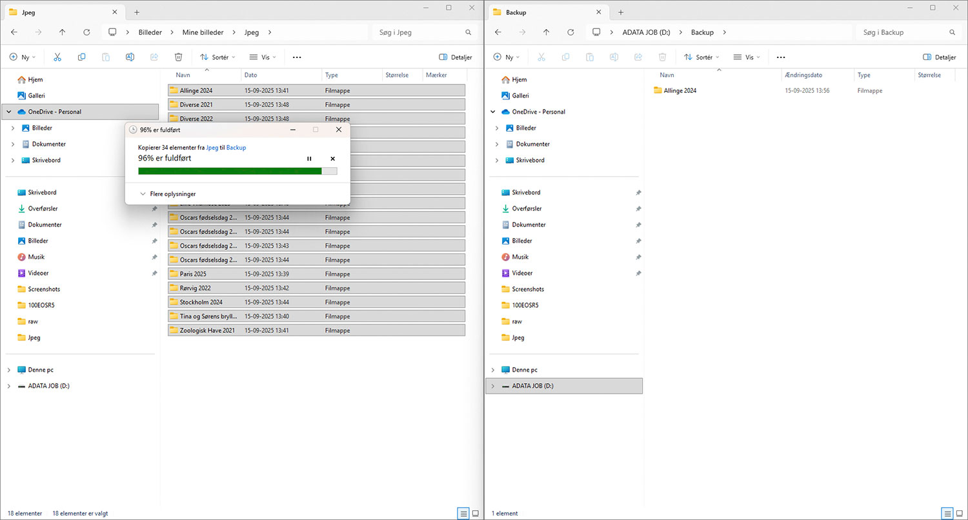Click the Delete trash icon in Jpeg window
This screenshot has width=968, height=520.
click(179, 57)
